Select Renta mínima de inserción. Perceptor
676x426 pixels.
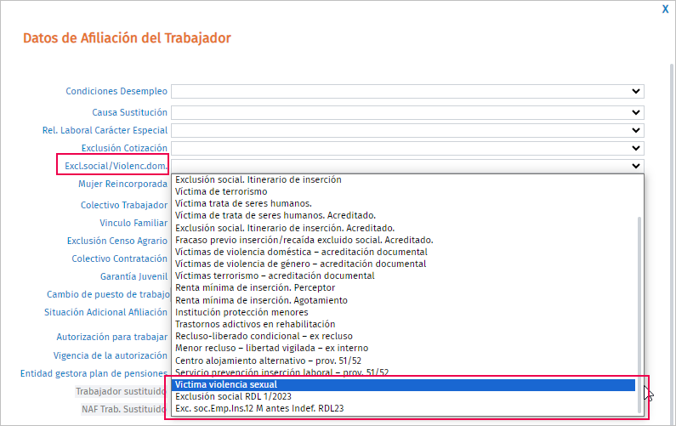[255, 287]
